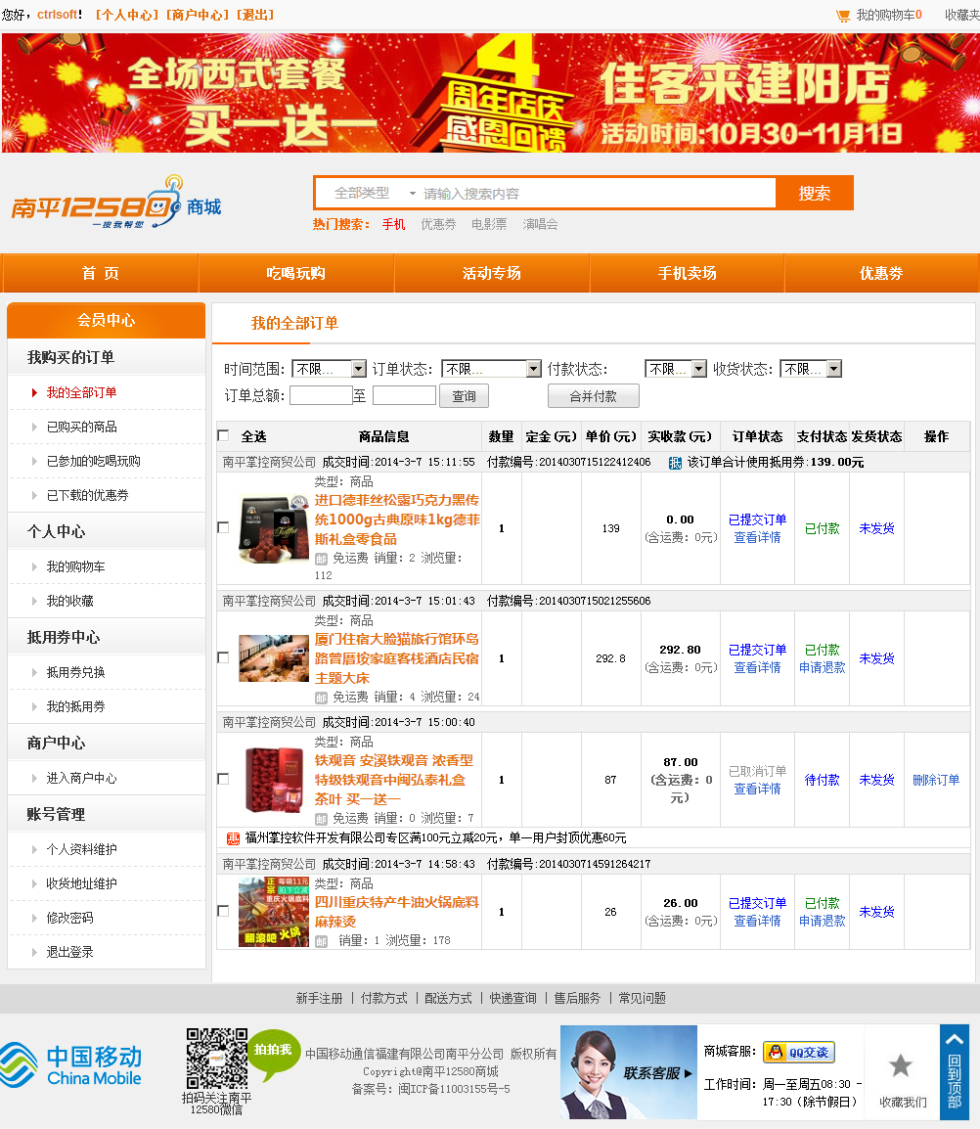Image resolution: width=980 pixels, height=1129 pixels.
Task: Click the 厦门住宿 hotel room thumbnail
Action: (x=274, y=658)
